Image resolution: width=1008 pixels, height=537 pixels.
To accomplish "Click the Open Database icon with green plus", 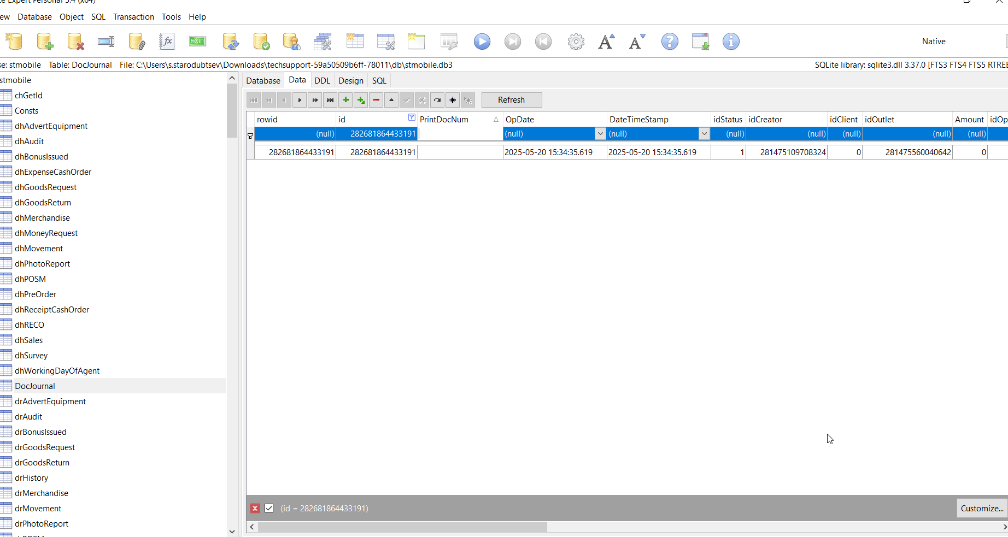I will click(45, 42).
